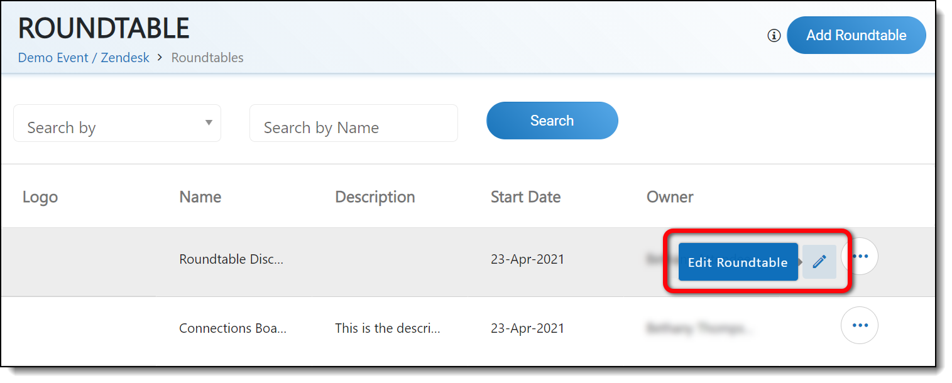Viewport: 952px width, 383px height.
Task: Select the Connections Boa... name cell
Action: click(x=233, y=328)
